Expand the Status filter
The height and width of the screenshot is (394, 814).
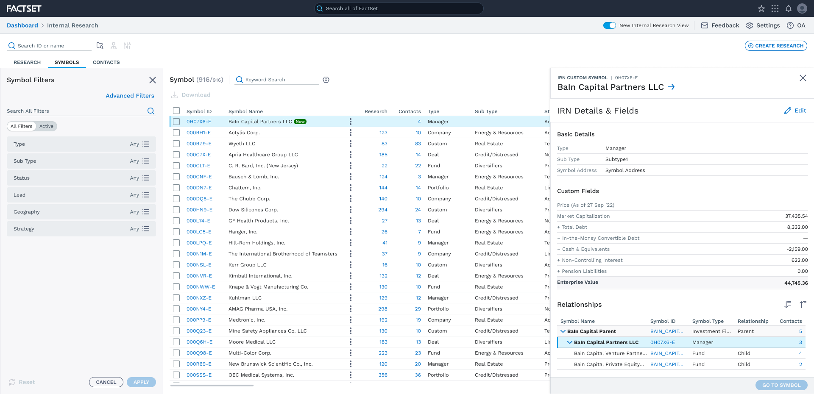pyautogui.click(x=81, y=178)
